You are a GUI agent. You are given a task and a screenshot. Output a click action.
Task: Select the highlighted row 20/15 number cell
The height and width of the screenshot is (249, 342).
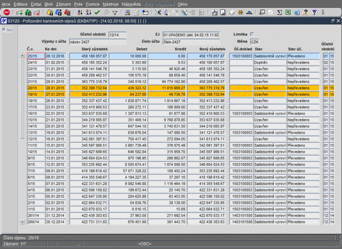pyautogui.click(x=35, y=88)
